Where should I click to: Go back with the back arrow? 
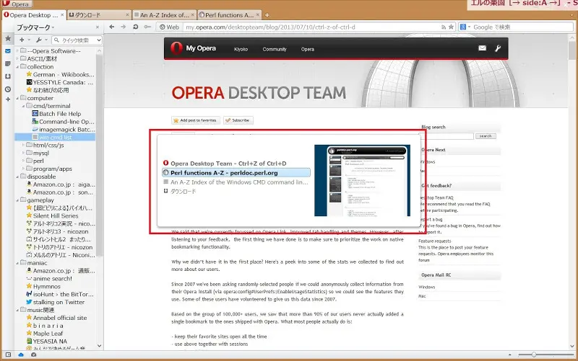[112, 27]
